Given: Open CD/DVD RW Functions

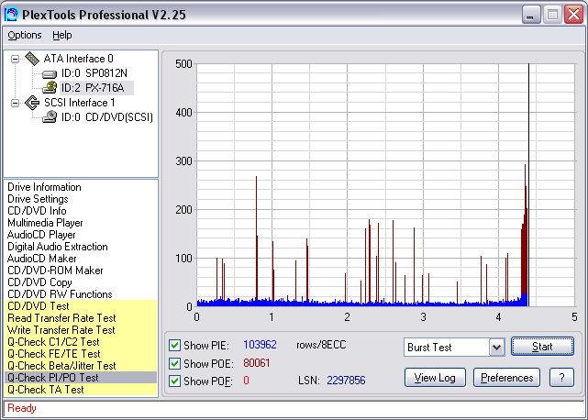Looking at the screenshot, I should (x=60, y=294).
